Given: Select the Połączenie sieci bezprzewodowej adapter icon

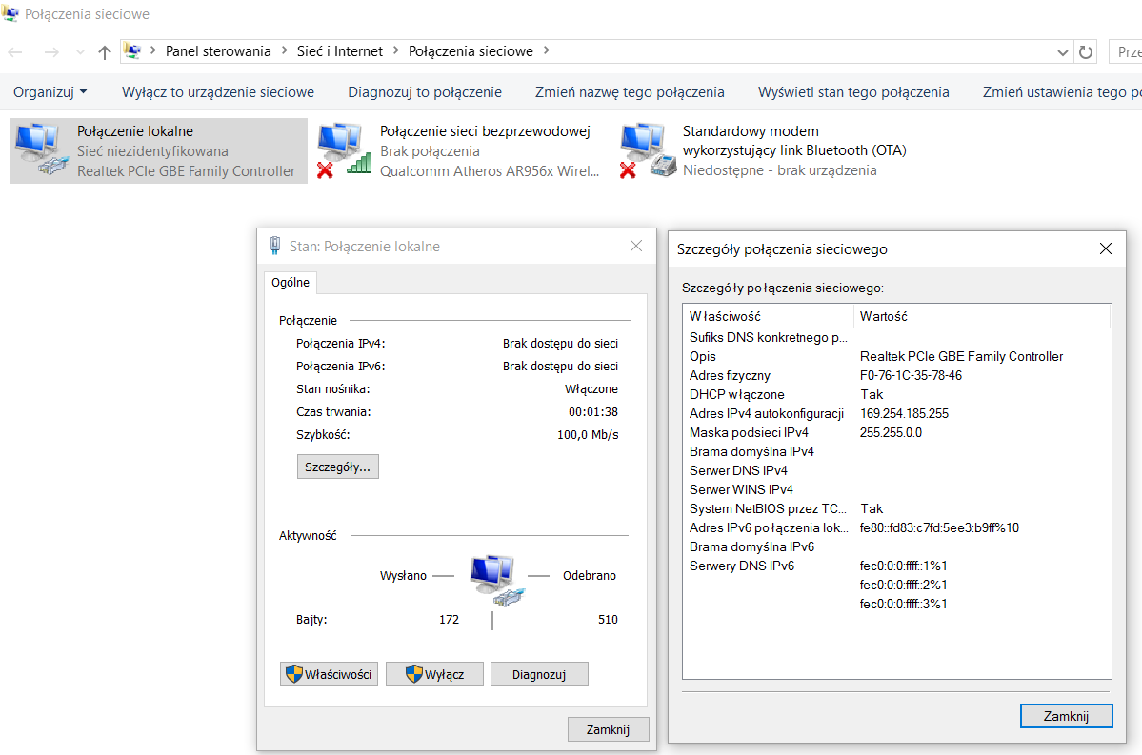Looking at the screenshot, I should (345, 150).
